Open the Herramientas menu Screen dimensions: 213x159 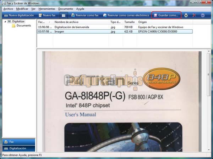(x=47, y=9)
